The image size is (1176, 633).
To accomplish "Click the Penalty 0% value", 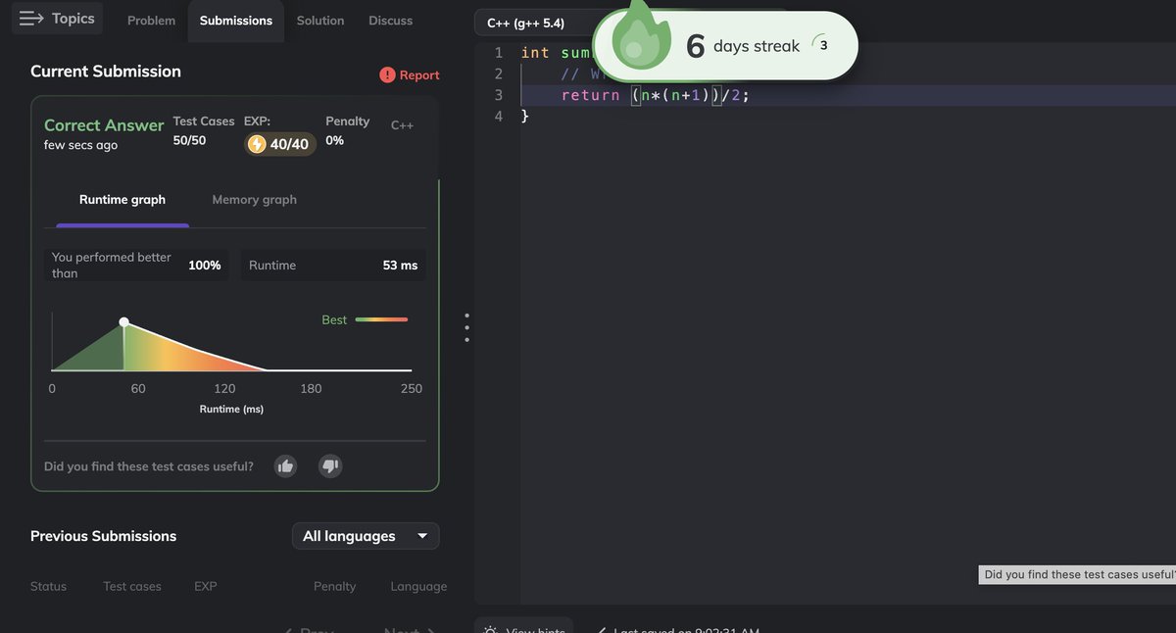I will pyautogui.click(x=335, y=141).
